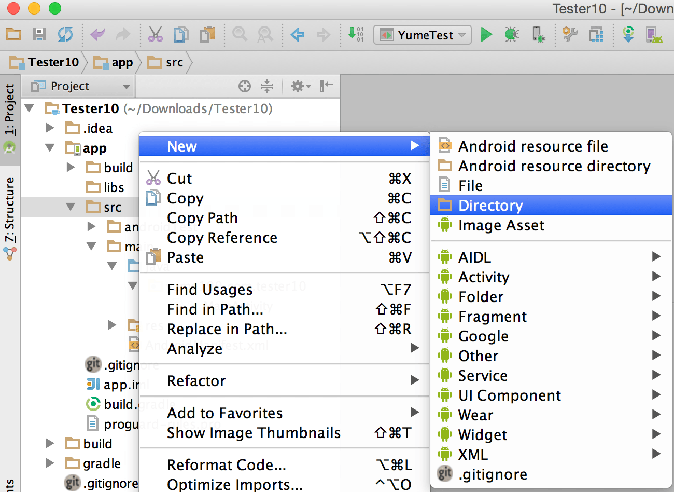Expand the gradle folder arrow
The height and width of the screenshot is (492, 674).
click(50, 463)
